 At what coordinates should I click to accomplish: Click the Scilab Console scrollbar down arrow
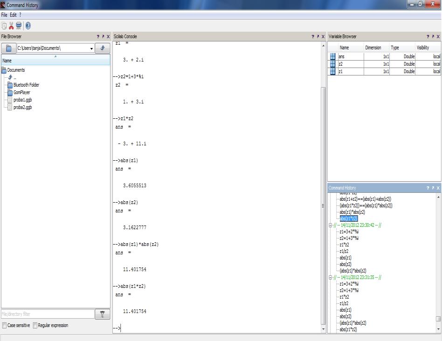pos(323,329)
